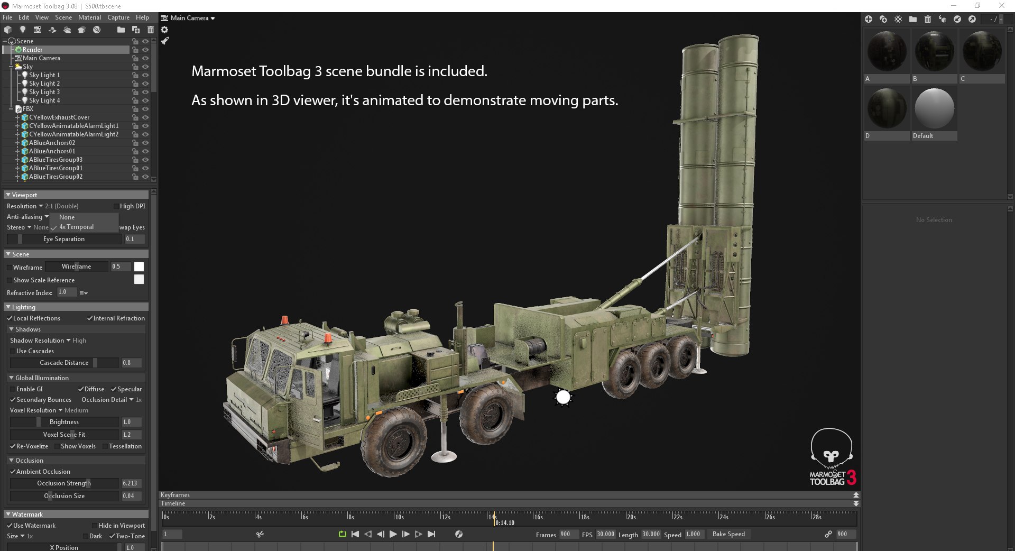Viewport: 1015px width, 551px height.
Task: Toggle timeline loop playback icon
Action: click(342, 534)
